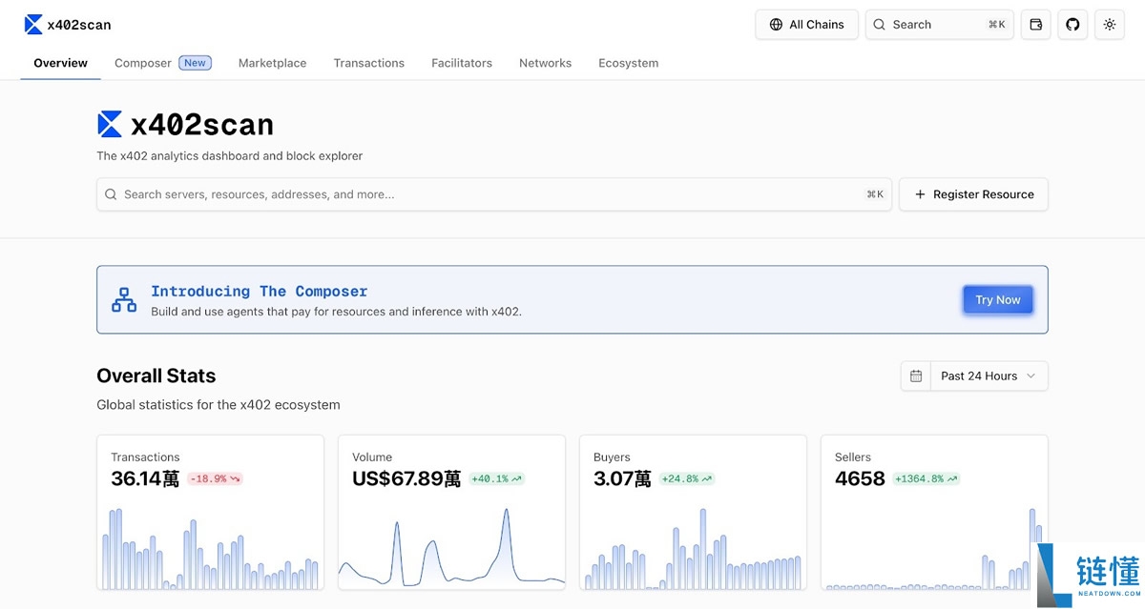Open the GitHub icon link
Screen dimensions: 1145x609
(1072, 25)
